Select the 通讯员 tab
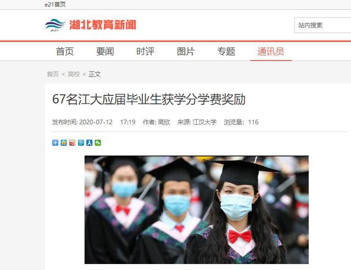351x270 pixels. pyautogui.click(x=271, y=51)
